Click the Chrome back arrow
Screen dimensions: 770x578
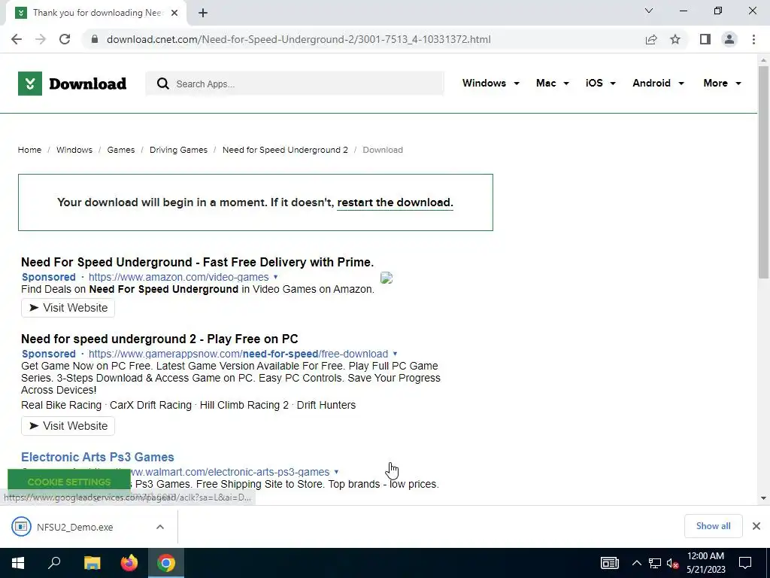click(17, 39)
